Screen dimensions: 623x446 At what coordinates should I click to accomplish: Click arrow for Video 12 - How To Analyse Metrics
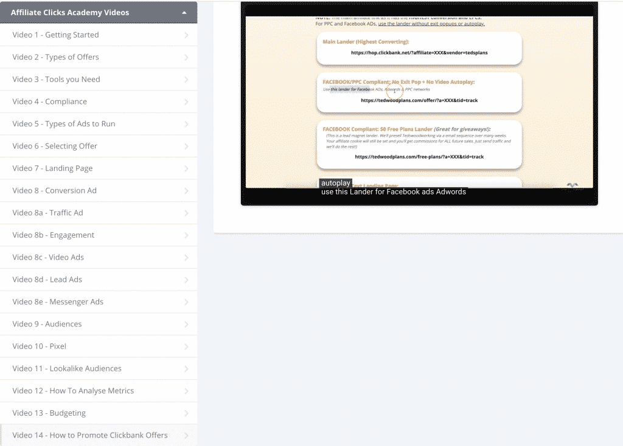pyautogui.click(x=186, y=391)
